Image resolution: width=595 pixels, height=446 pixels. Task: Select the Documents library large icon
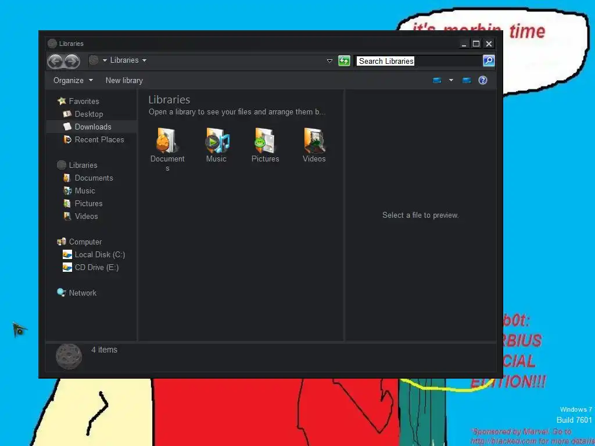(x=167, y=141)
